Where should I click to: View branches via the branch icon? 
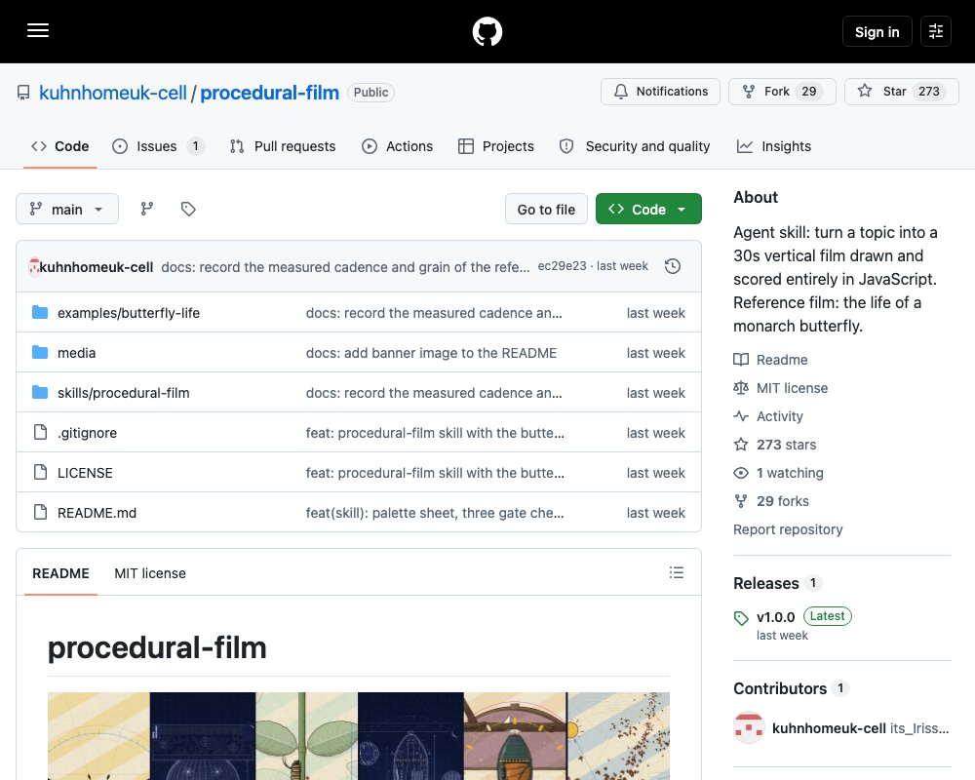tap(147, 209)
